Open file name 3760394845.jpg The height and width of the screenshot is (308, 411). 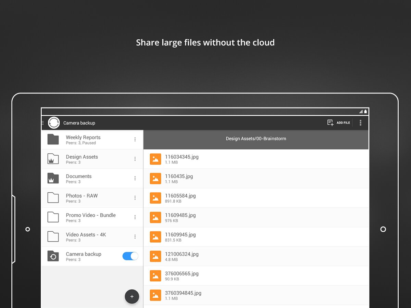click(x=183, y=293)
